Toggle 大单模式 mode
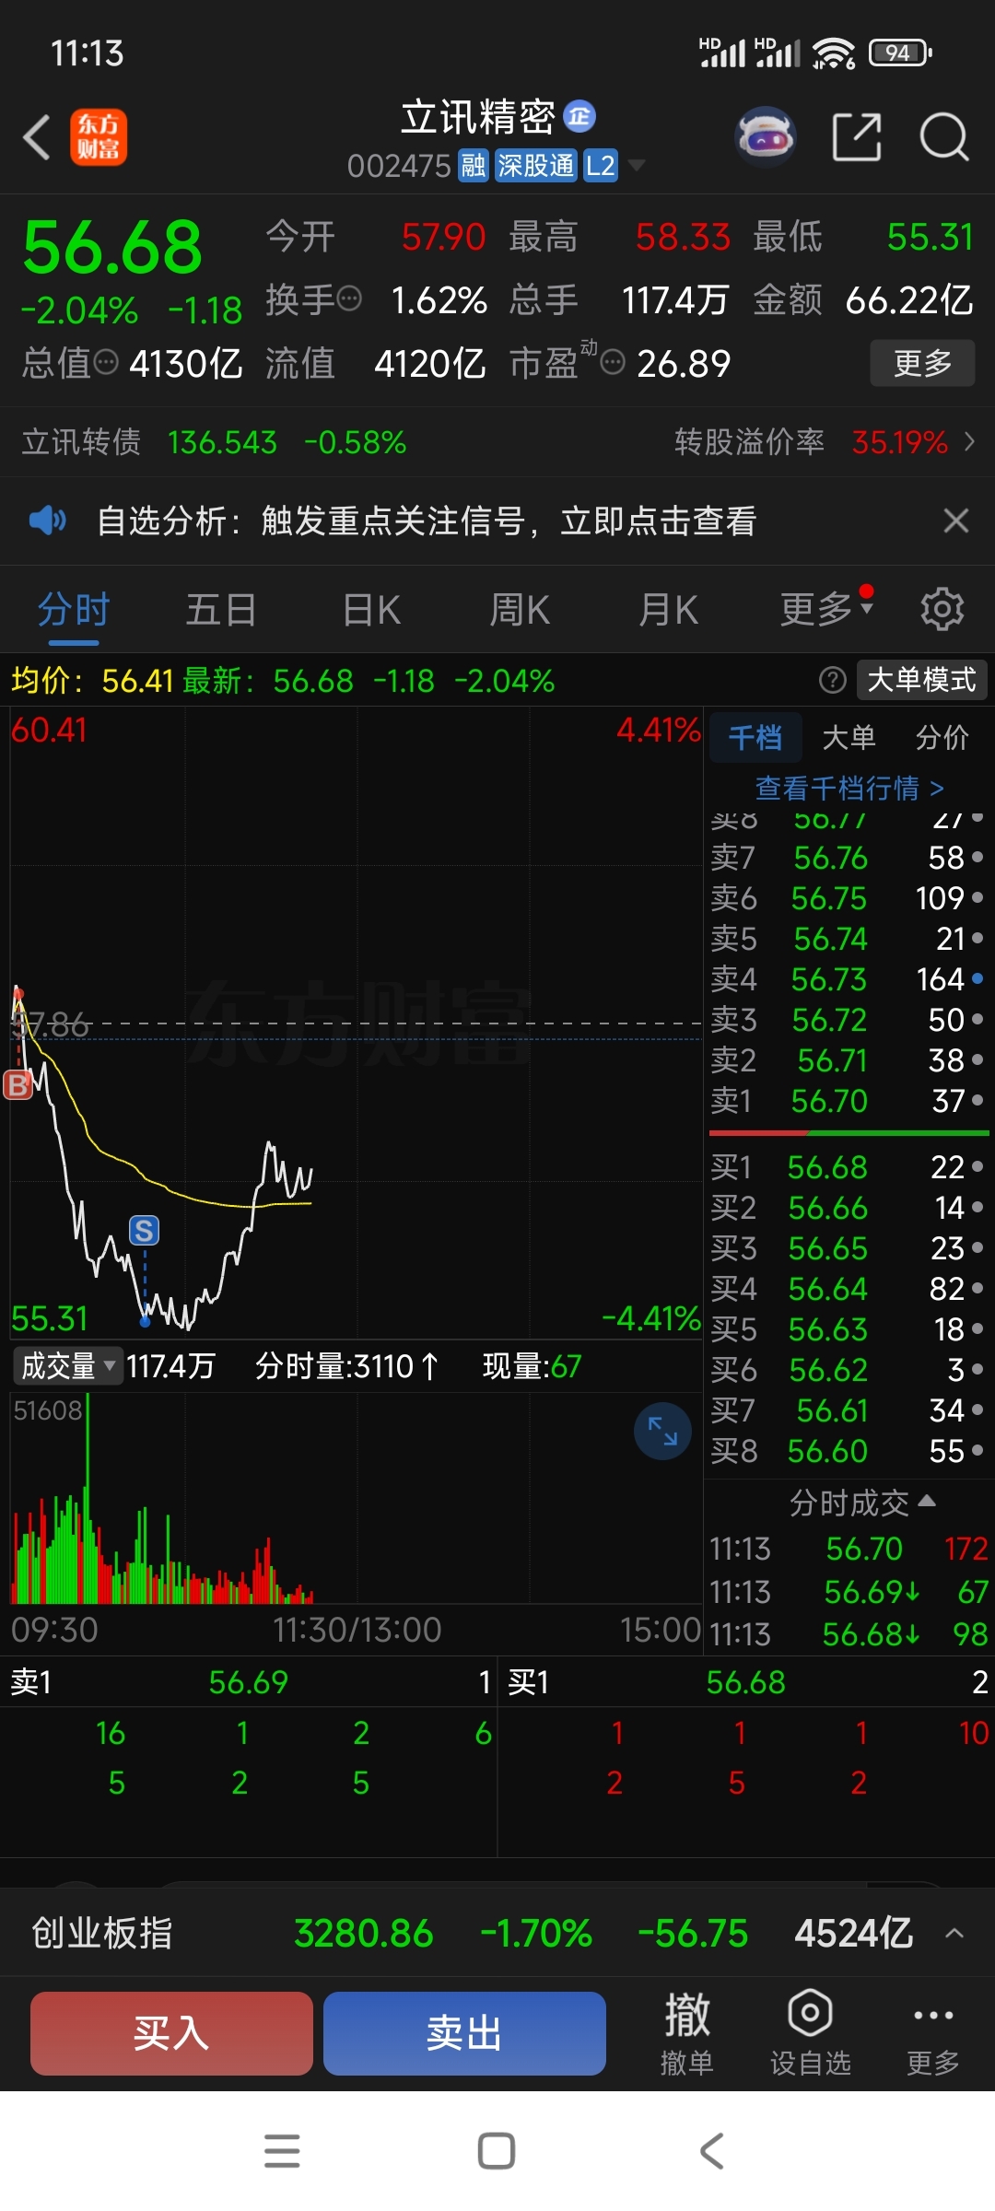Screen dimensions: 995x2211 pyautogui.click(x=921, y=680)
